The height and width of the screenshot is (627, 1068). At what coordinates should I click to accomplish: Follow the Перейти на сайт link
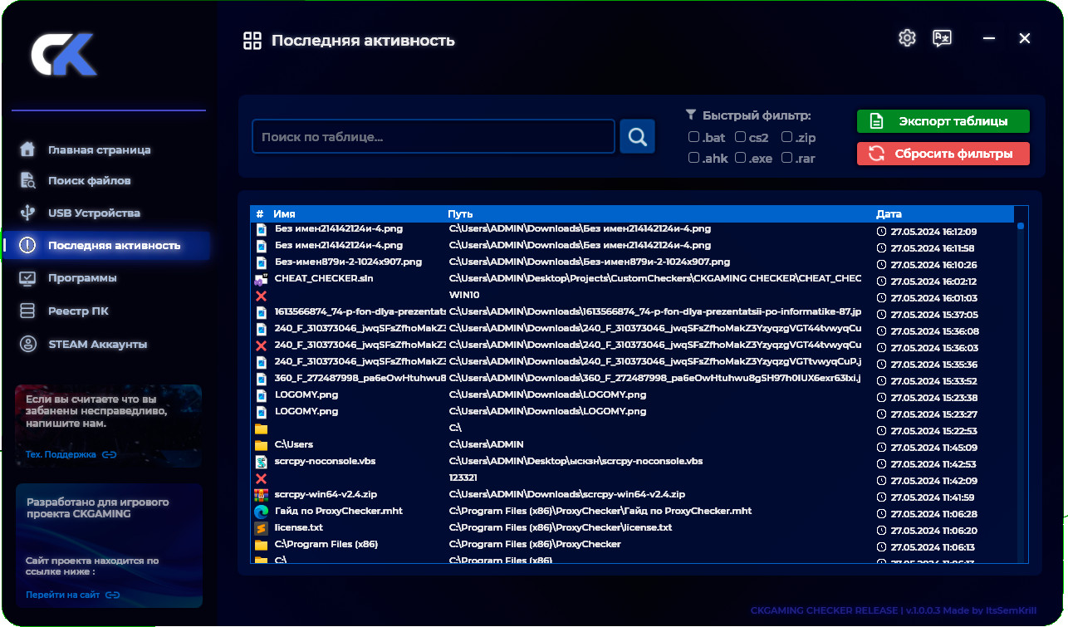pyautogui.click(x=73, y=595)
